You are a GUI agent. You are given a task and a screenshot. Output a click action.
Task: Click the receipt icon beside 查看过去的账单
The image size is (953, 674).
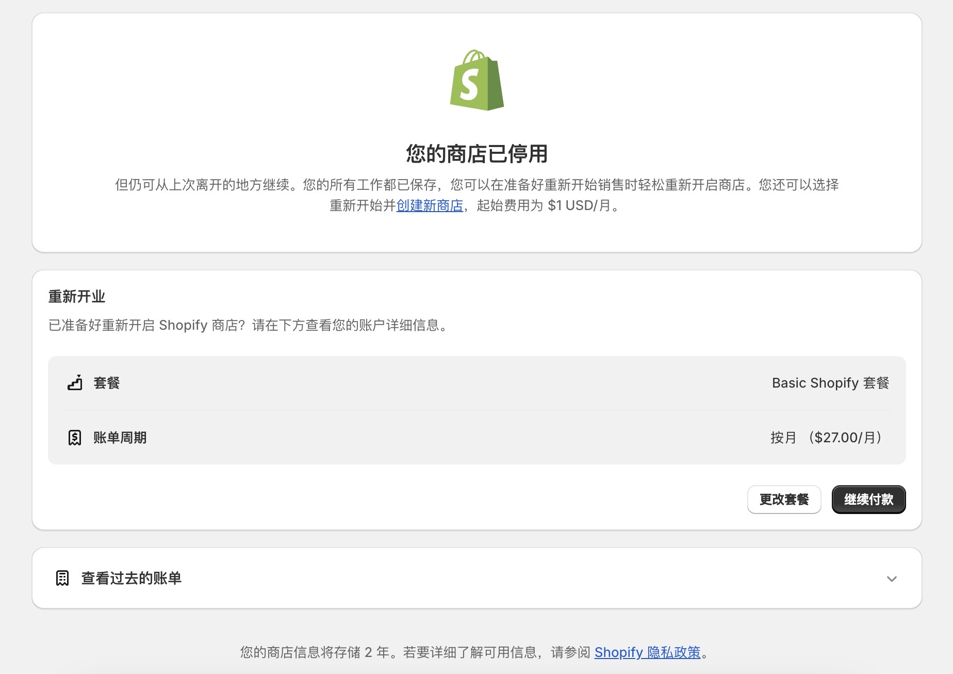pyautogui.click(x=62, y=578)
